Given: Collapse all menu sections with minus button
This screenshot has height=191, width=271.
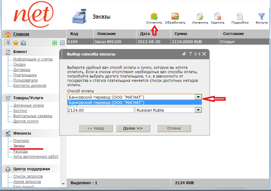Looking at the screenshot, I should (62, 43).
